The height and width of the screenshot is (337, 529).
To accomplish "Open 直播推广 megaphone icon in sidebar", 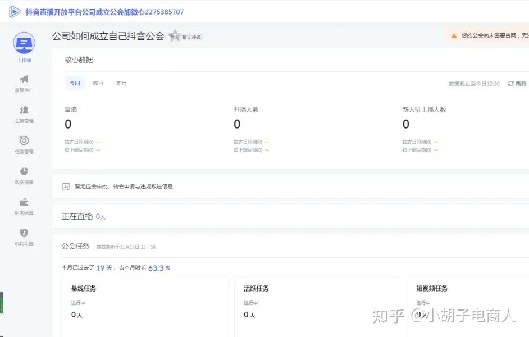I will click(x=24, y=79).
